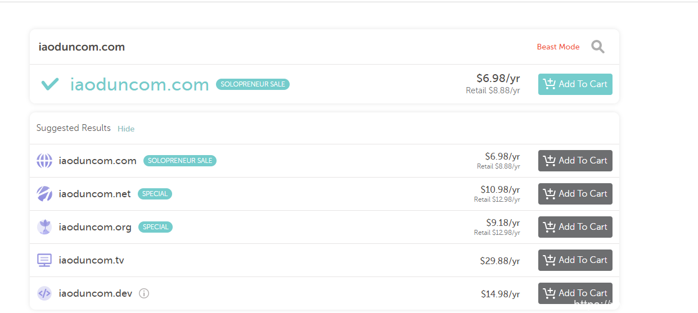The width and height of the screenshot is (698, 313).
Task: Click the .org plant icon
Action: pos(44,227)
